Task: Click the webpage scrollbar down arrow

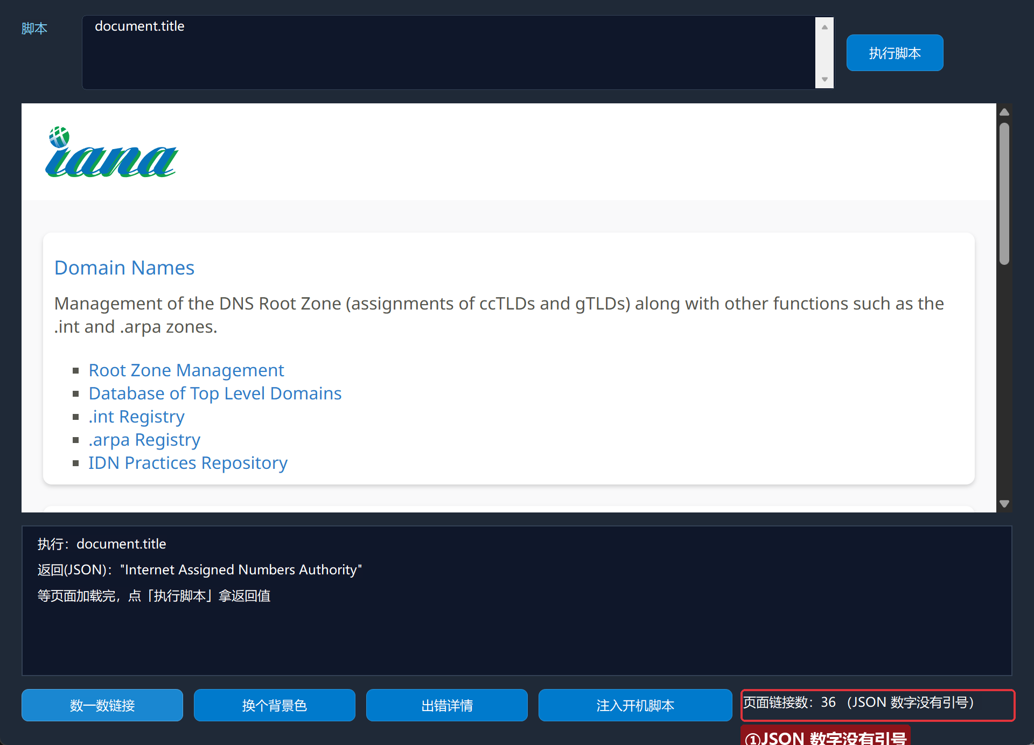Action: pyautogui.click(x=1004, y=504)
